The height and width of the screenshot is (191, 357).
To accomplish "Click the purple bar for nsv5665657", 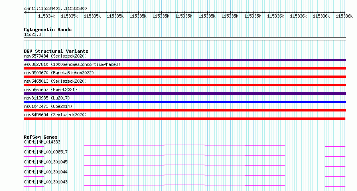I will 185,94.
